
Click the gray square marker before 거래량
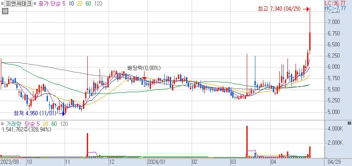[x=2, y=124]
